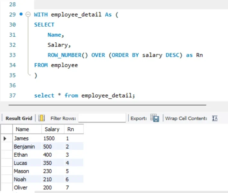
Task: Click the Export recordset icon
Action: (x=155, y=118)
